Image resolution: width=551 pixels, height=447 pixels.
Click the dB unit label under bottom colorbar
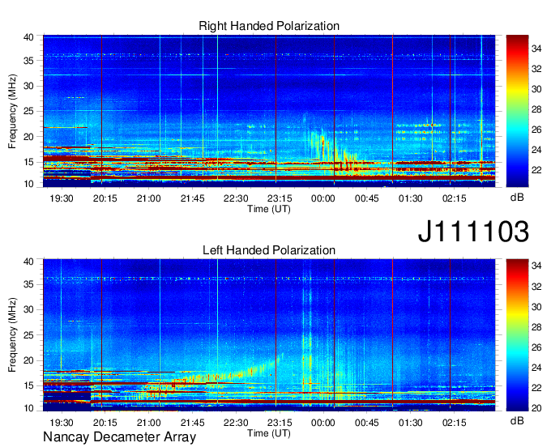(x=517, y=420)
